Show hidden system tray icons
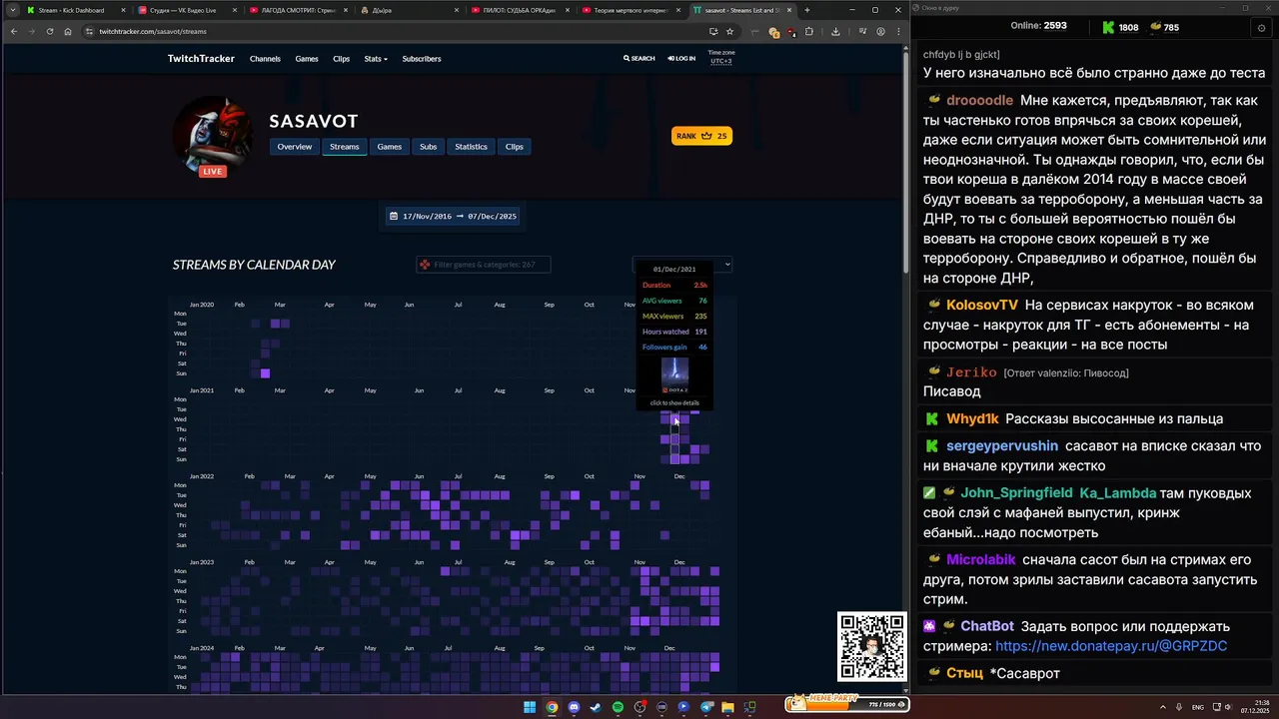Image resolution: width=1279 pixels, height=719 pixels. point(1162,707)
